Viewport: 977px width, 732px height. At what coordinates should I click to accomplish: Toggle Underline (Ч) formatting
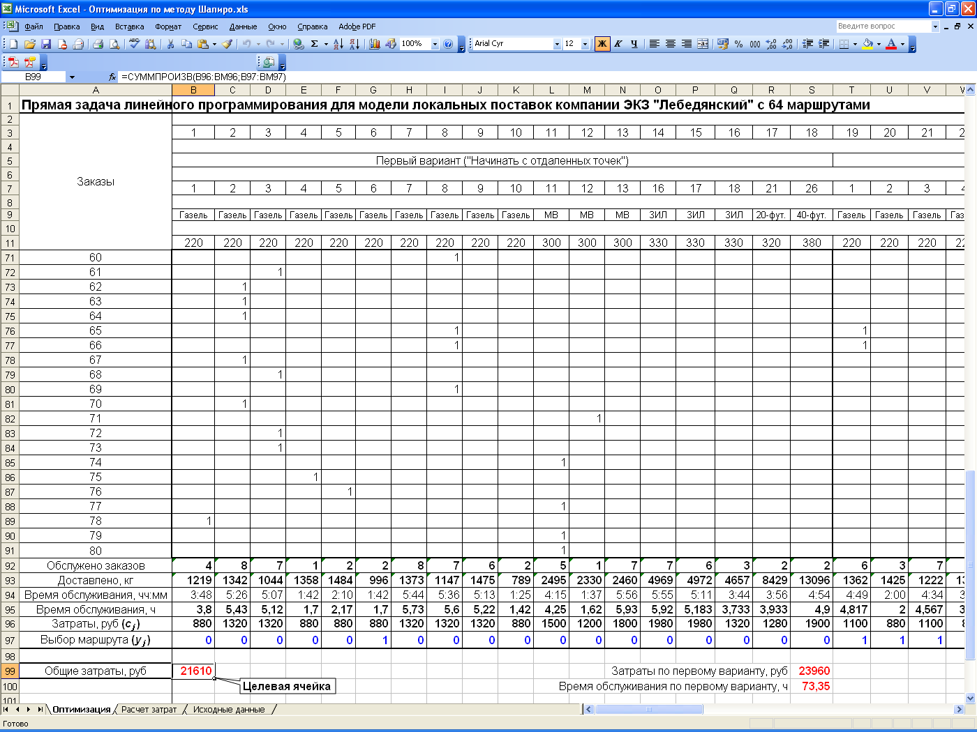coord(634,44)
